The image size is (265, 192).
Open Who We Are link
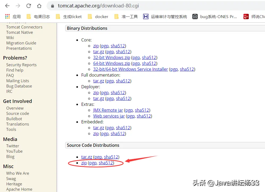tap(18, 173)
